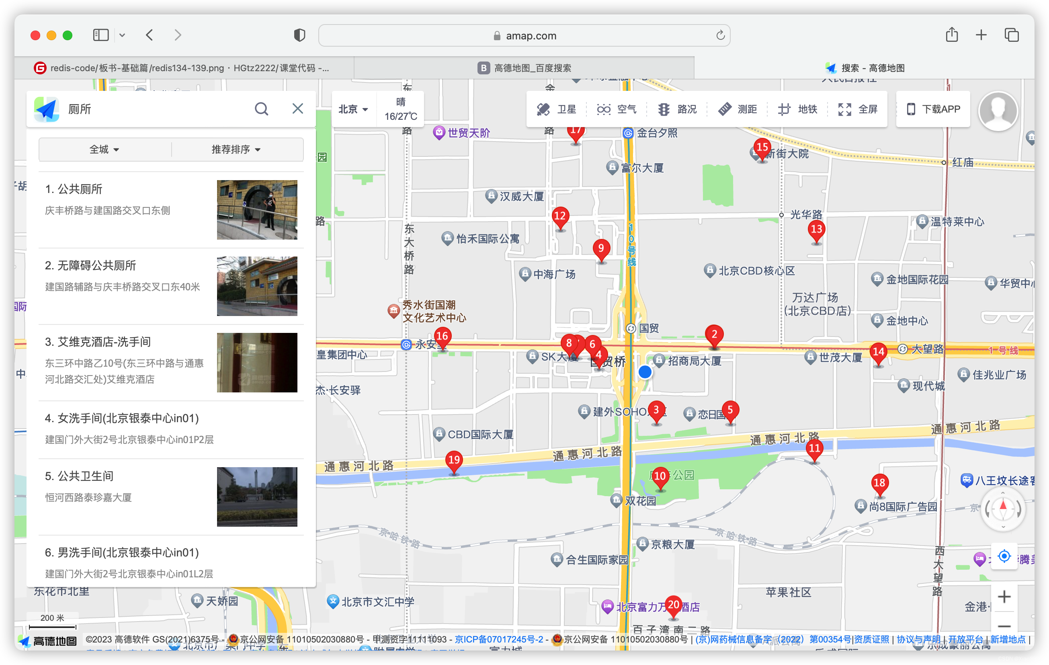Click the 厕所 search input field

[x=157, y=109]
